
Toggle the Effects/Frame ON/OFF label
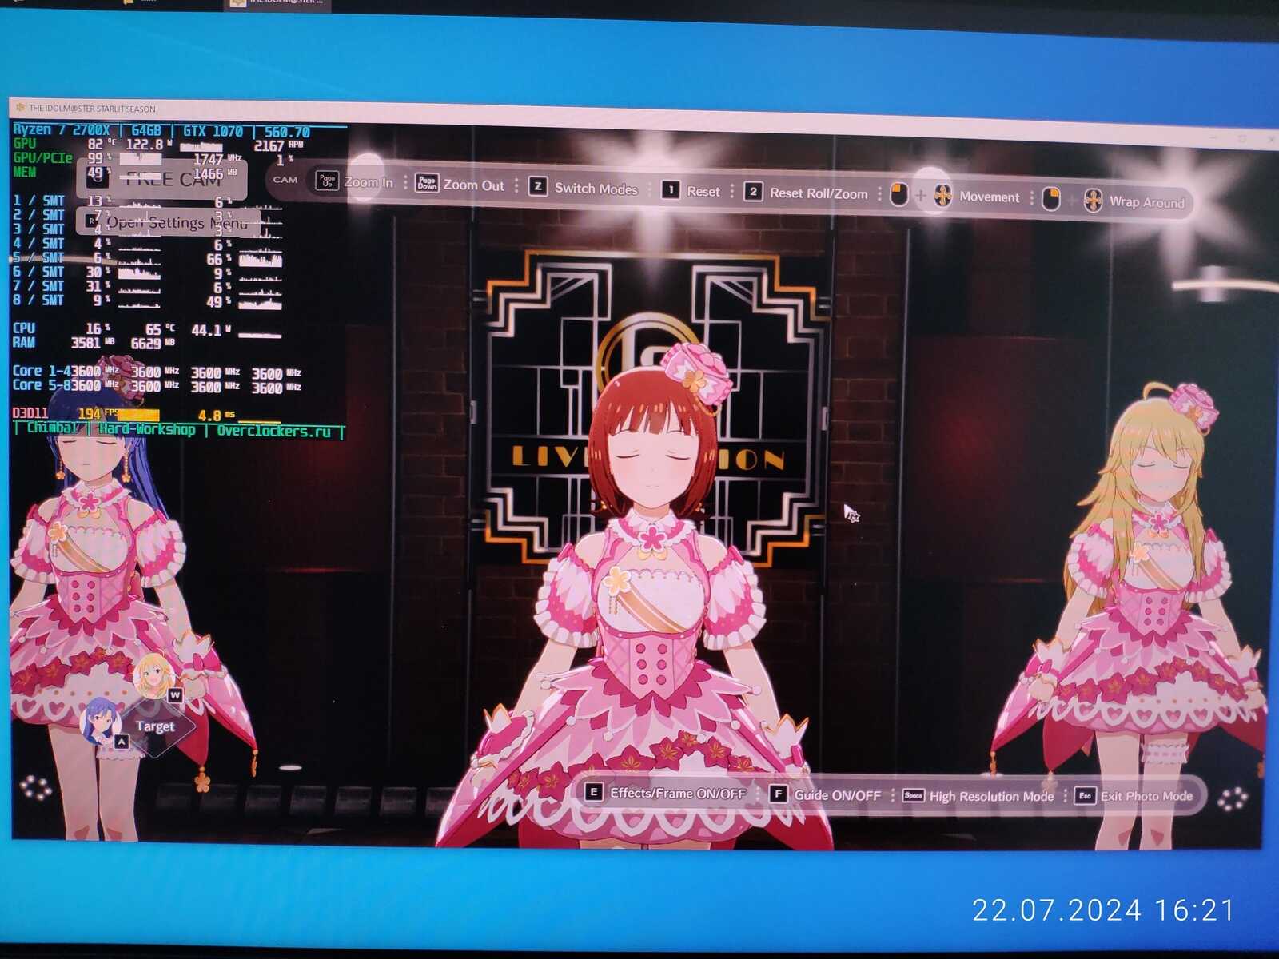678,794
